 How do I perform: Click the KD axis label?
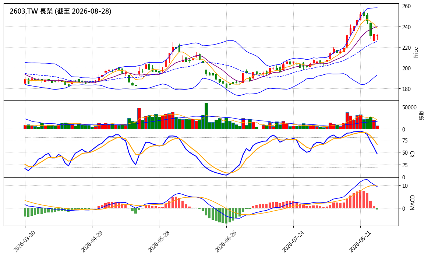[x=413, y=154]
